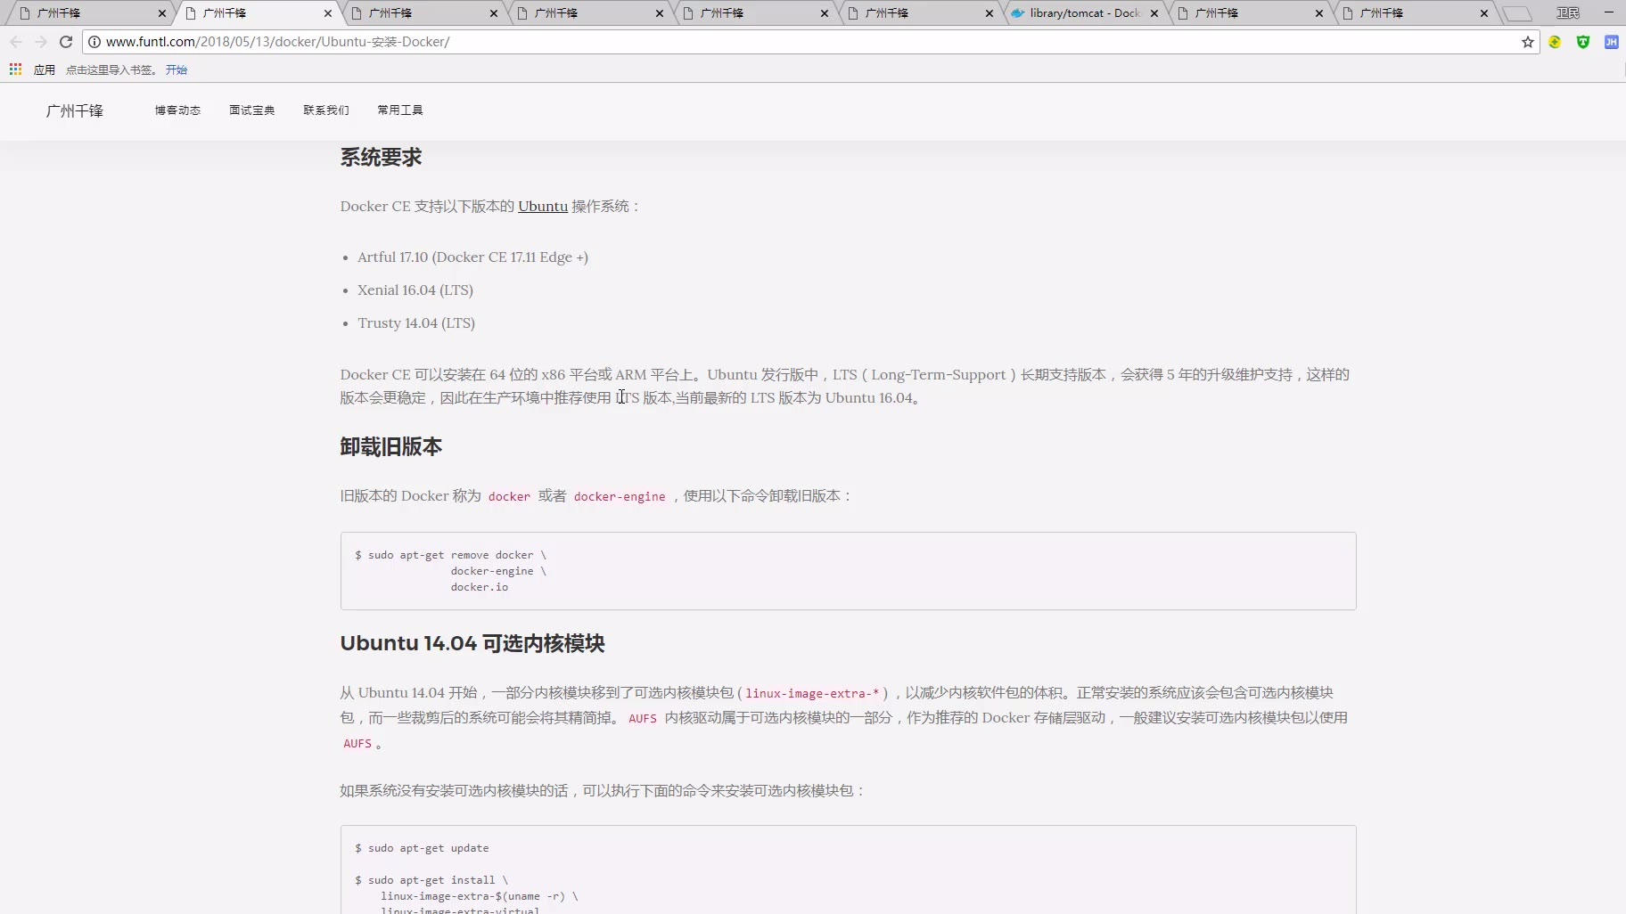Follow the Ubuntu hyperlink in system requirements
Image resolution: width=1626 pixels, height=914 pixels.
pos(542,207)
